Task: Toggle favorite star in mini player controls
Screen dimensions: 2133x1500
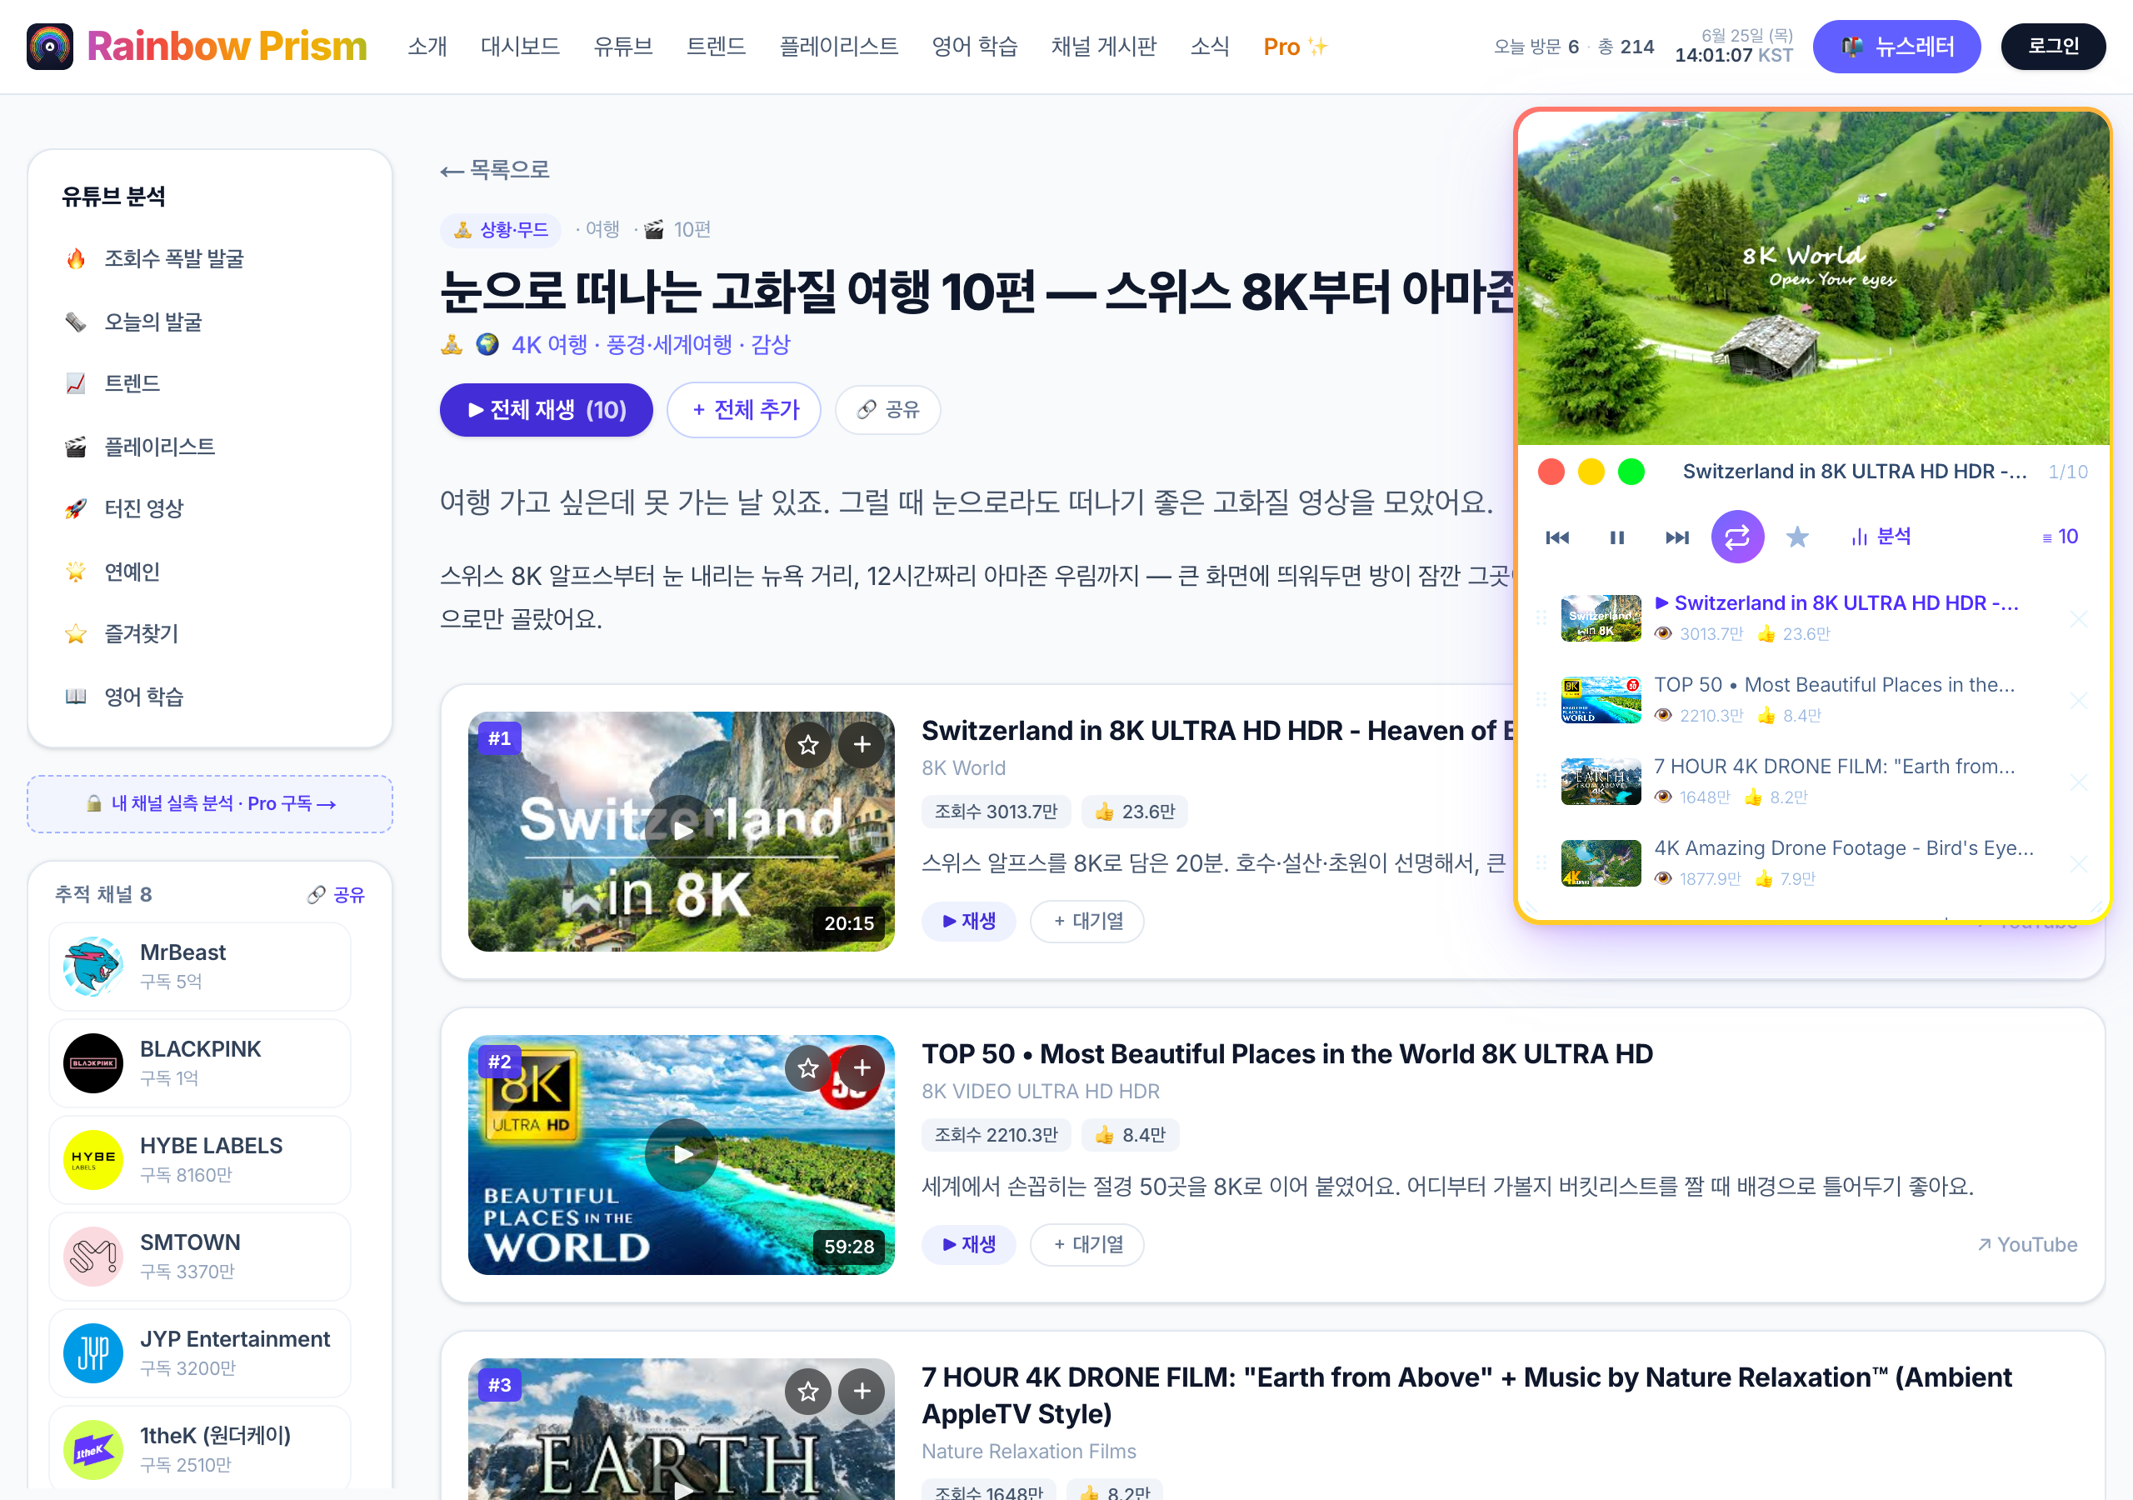Action: 1797,537
